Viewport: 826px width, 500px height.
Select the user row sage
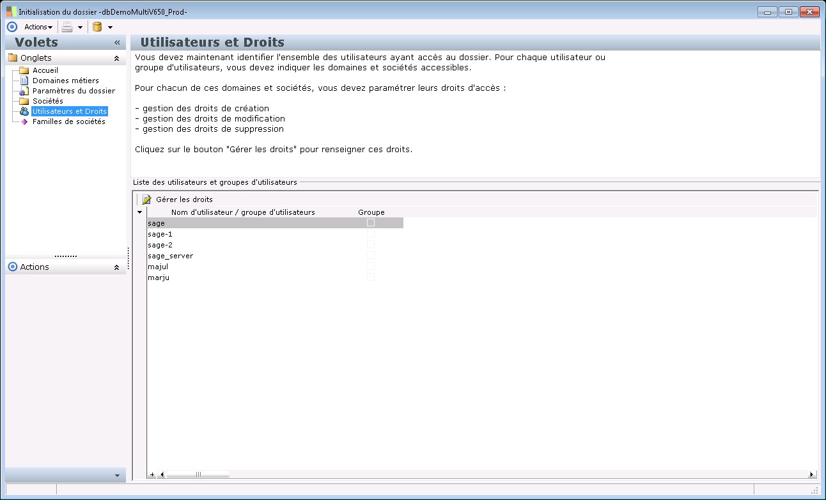point(275,223)
